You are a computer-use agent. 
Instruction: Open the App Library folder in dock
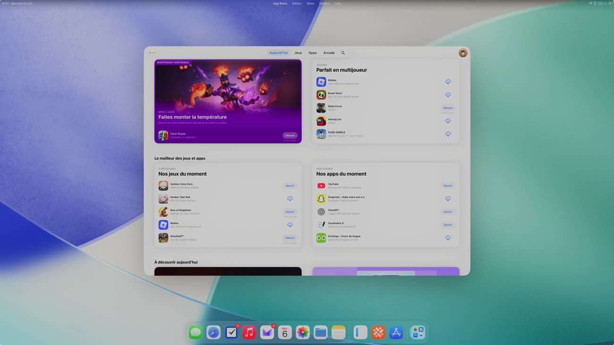click(x=418, y=332)
